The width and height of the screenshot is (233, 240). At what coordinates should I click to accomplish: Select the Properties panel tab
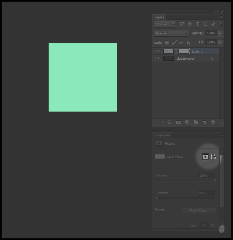162,135
